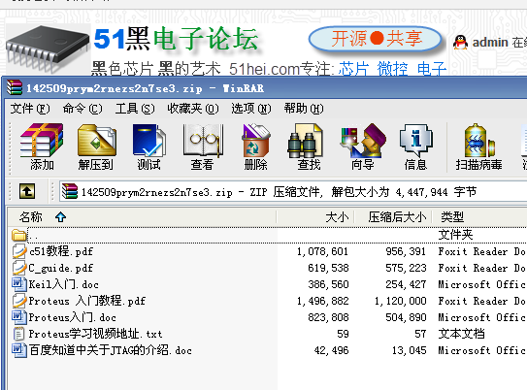
Task: Click the PDF icon of Proteus 入门教程.pdf
Action: point(19,301)
